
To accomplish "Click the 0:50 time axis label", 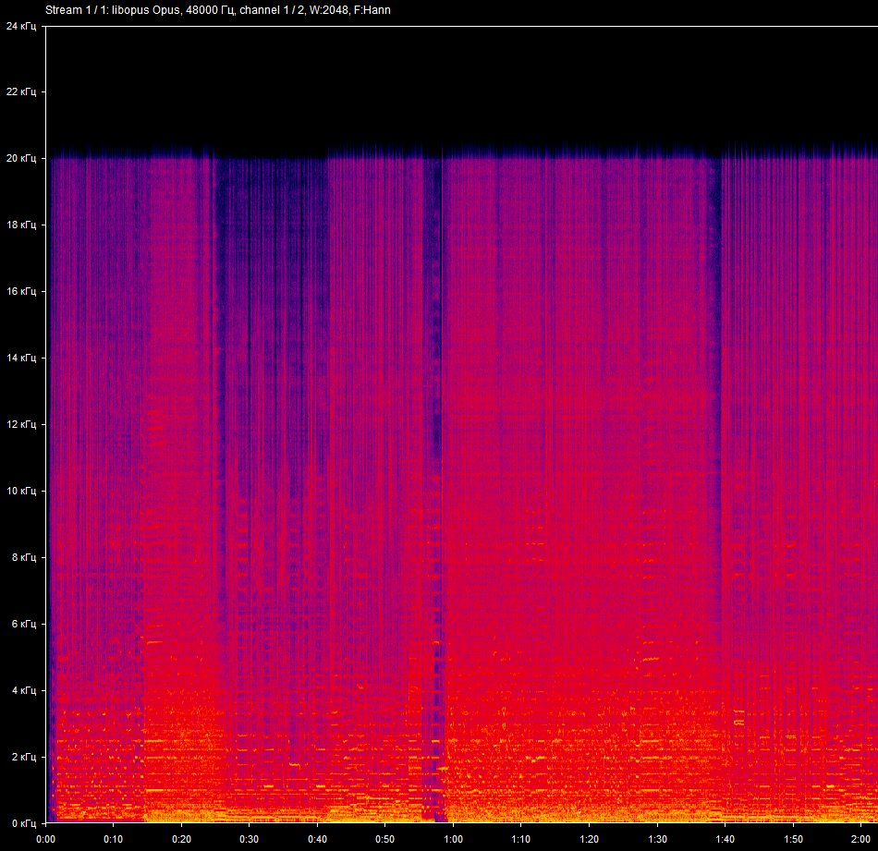I will 384,839.
